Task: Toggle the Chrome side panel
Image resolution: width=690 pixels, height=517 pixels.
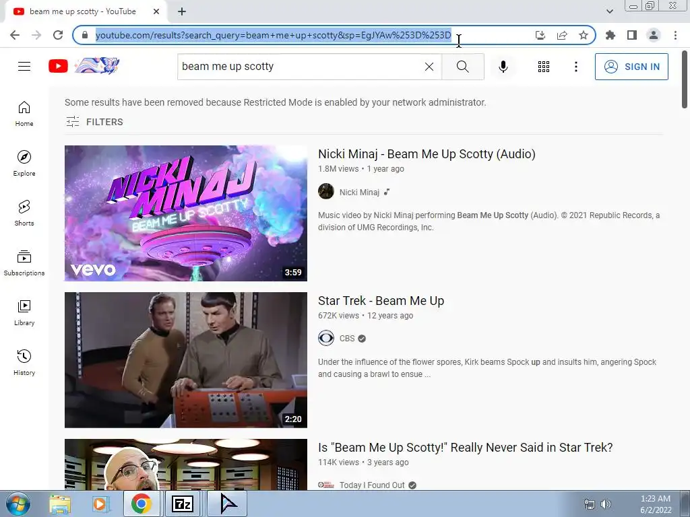Action: point(632,35)
